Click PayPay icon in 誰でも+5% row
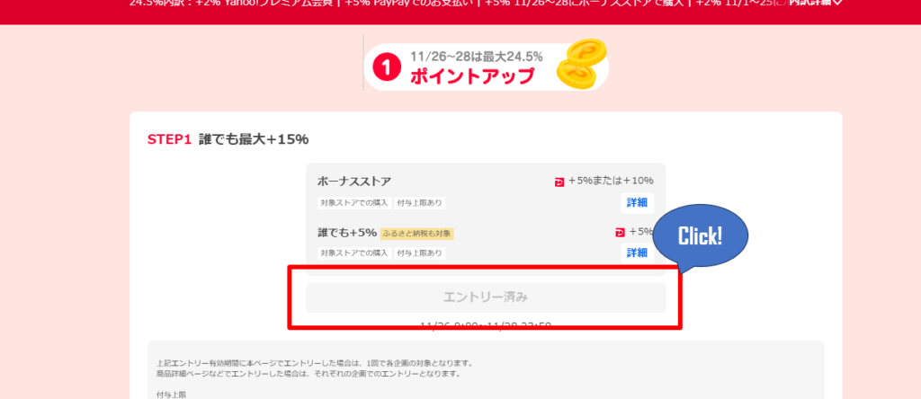Viewport: 921px width, 399px height. click(x=620, y=232)
